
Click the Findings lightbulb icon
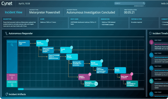coord(12,78)
